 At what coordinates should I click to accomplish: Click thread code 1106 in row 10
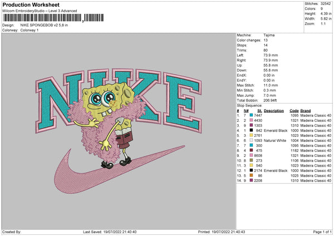[295, 160]
